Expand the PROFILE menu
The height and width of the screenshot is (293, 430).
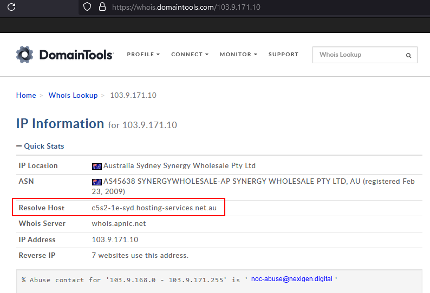[143, 55]
